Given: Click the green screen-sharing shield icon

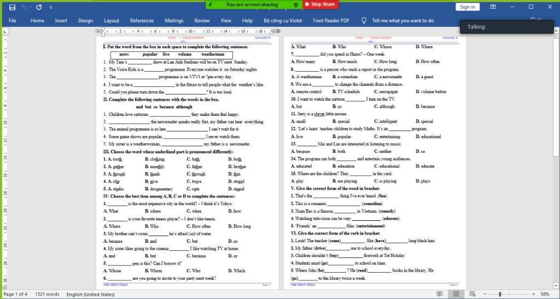Looking at the screenshot, I should [x=296, y=4].
